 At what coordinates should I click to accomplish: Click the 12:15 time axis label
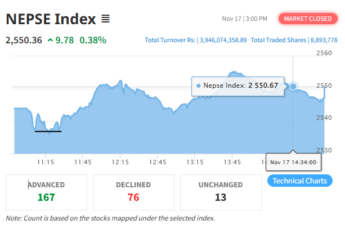[120, 162]
